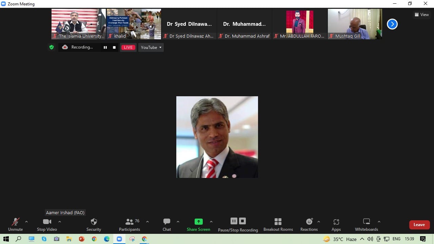Expand the YouTube live stream dropdown
The width and height of the screenshot is (434, 244).
click(x=151, y=47)
